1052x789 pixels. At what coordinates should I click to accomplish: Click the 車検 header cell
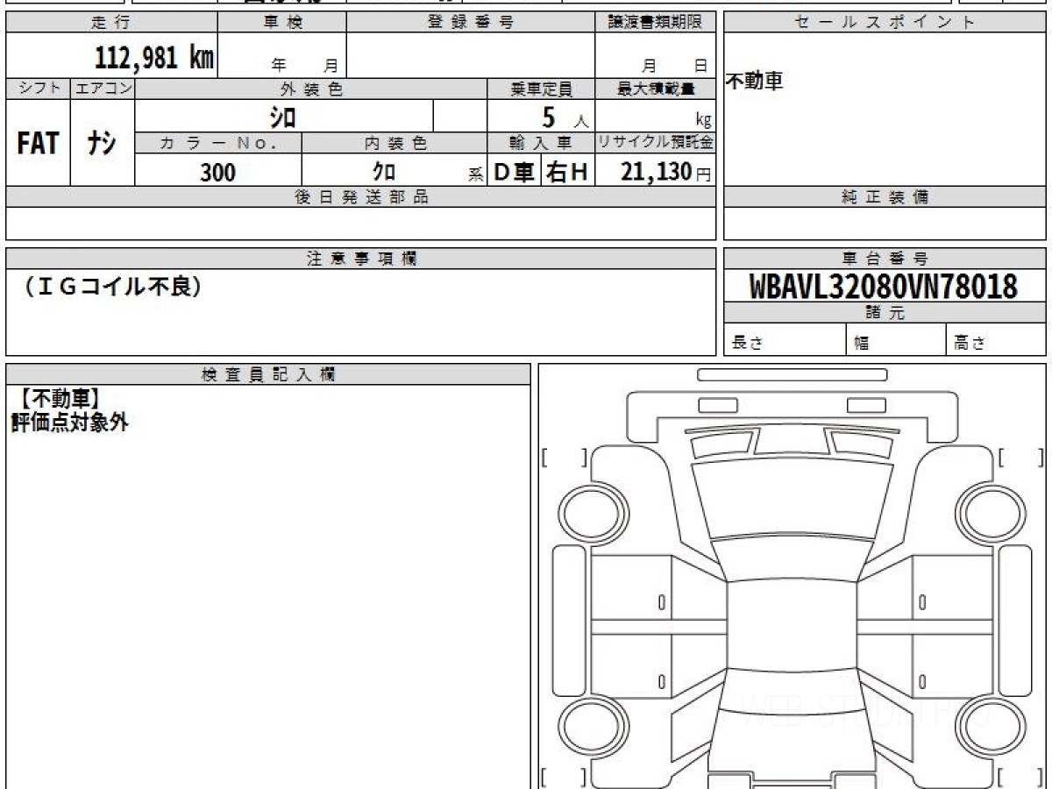pos(281,23)
